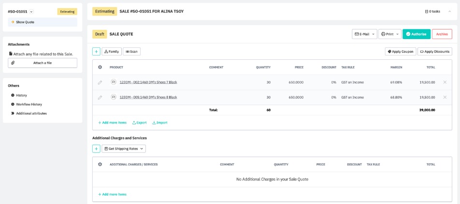The image size is (460, 204).
Task: Click plus button beside Get Shipping Rates
Action: pos(96,149)
